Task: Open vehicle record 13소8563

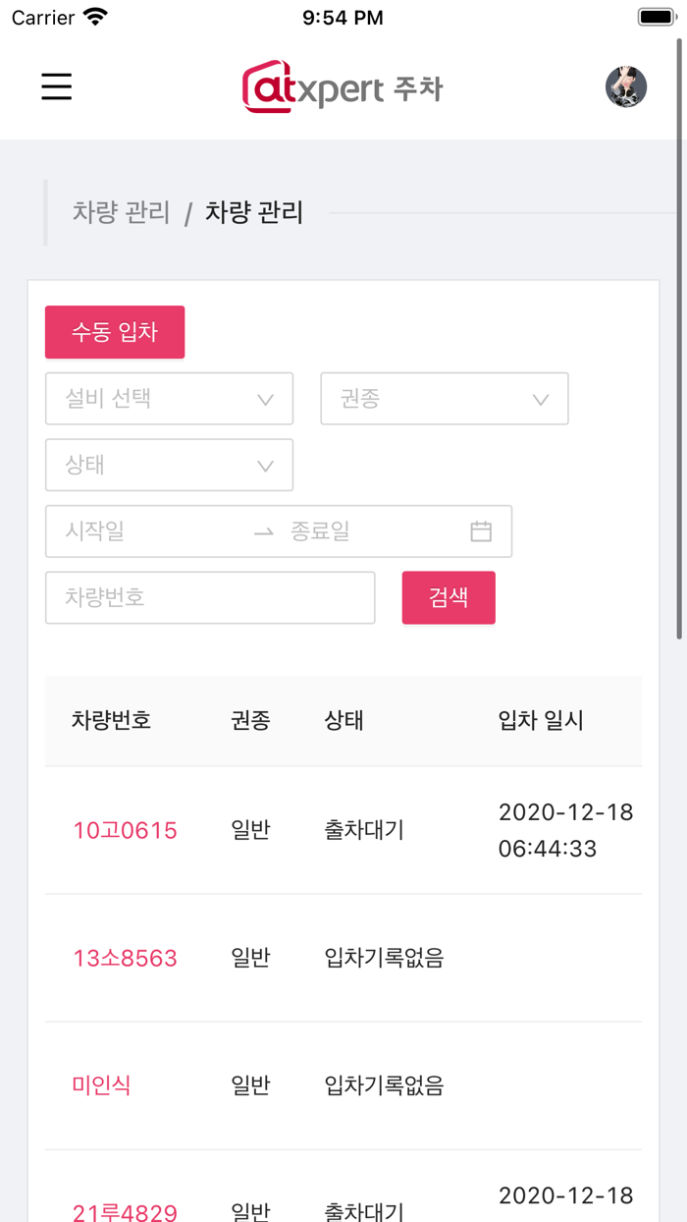Action: click(124, 958)
